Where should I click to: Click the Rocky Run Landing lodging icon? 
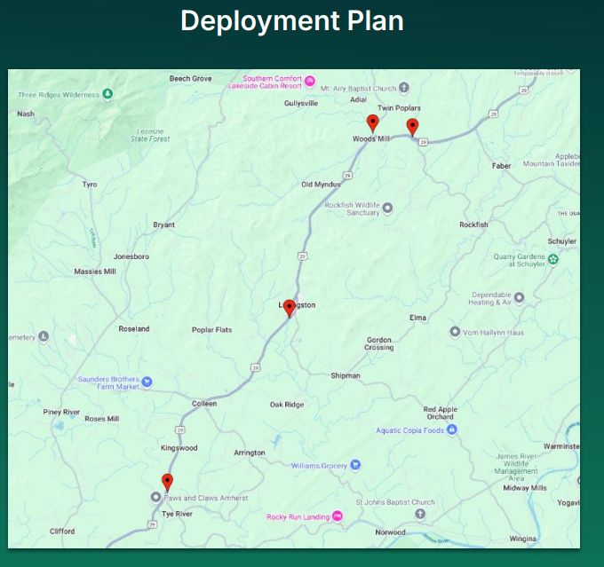coord(338,516)
